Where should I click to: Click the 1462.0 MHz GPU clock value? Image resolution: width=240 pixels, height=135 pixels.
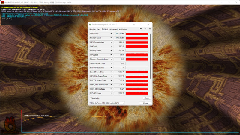coord(119,34)
